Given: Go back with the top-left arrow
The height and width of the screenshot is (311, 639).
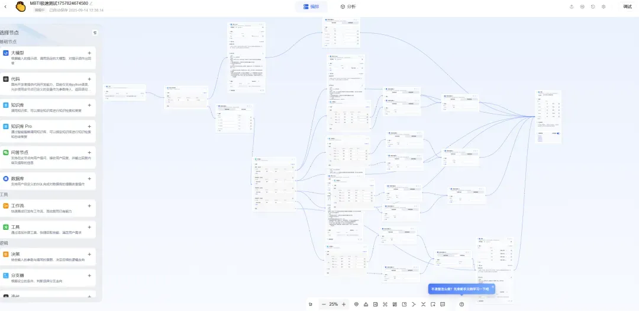Looking at the screenshot, I should pyautogui.click(x=5, y=7).
